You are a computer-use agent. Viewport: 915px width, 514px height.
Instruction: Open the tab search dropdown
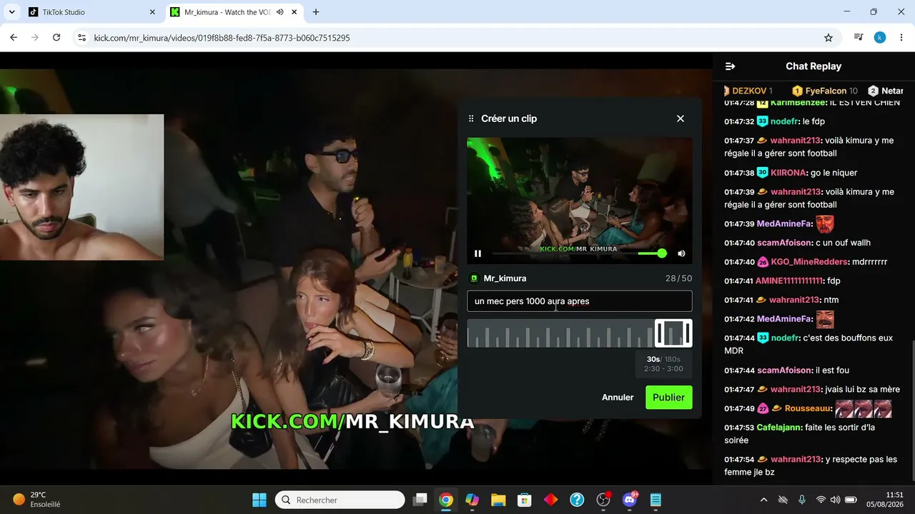click(11, 12)
